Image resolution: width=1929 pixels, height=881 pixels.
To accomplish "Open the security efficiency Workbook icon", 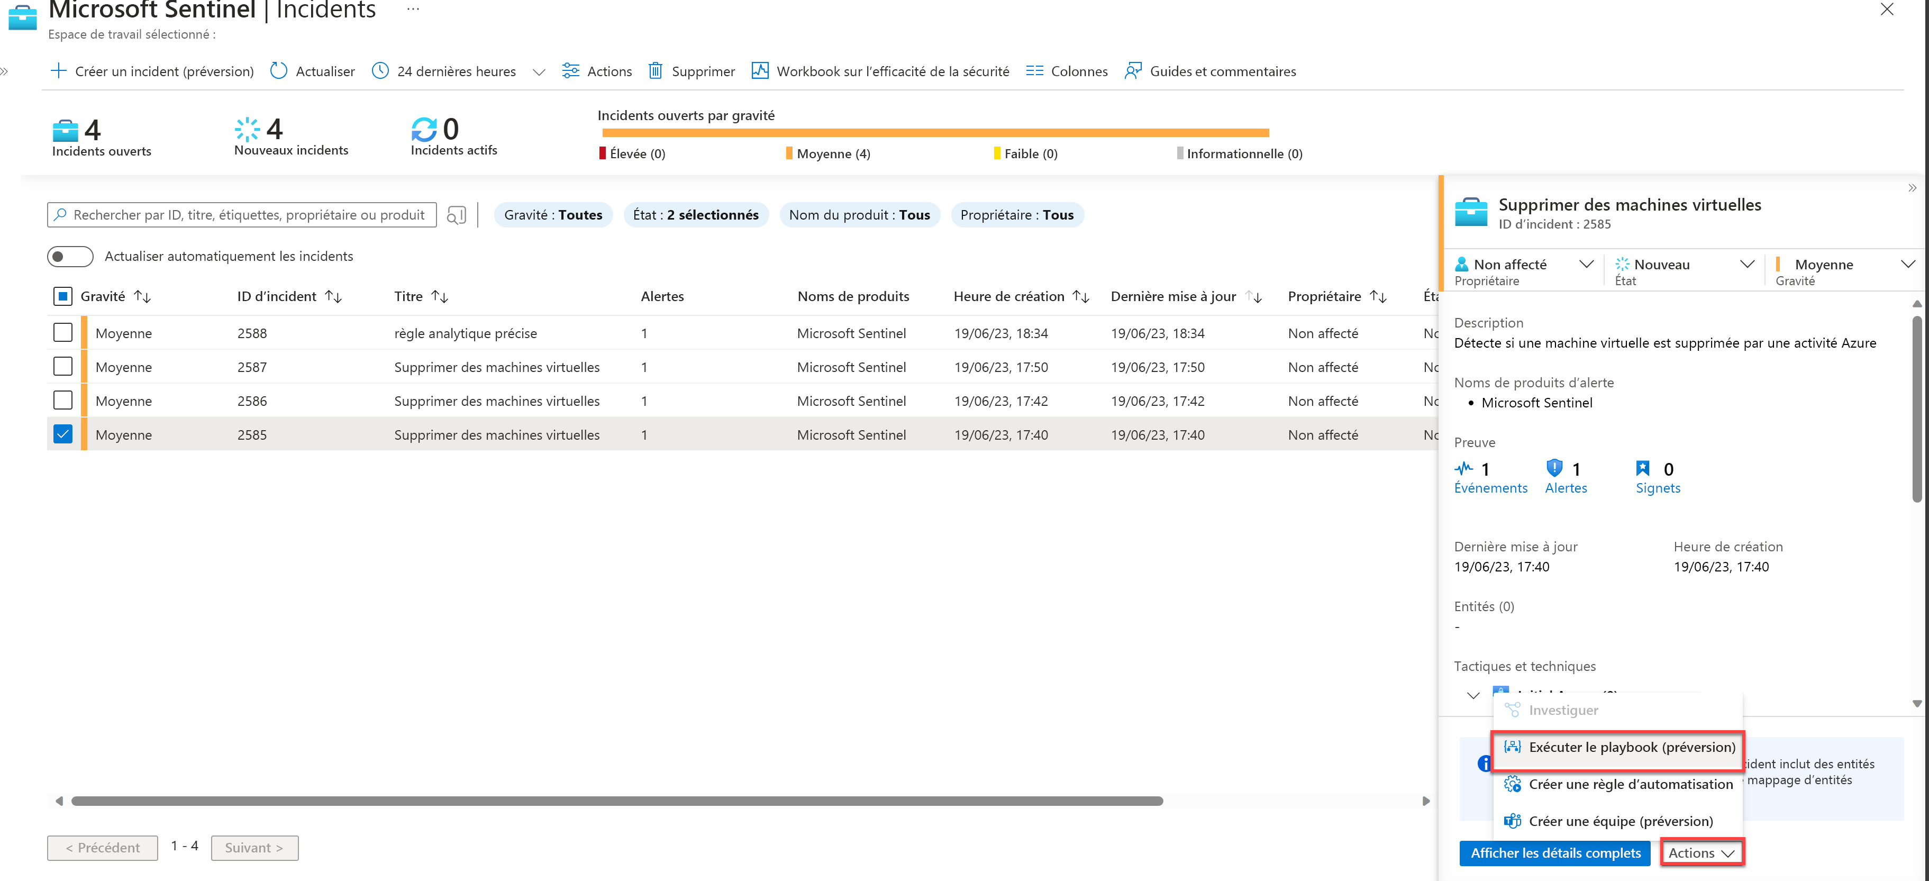I will 760,71.
